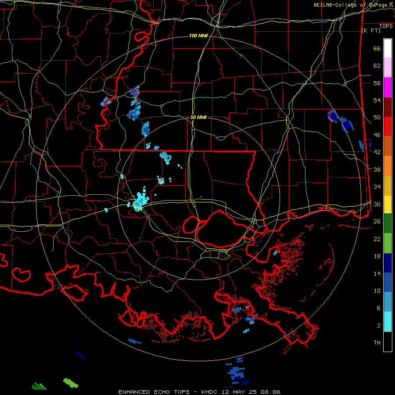This screenshot has width=395, height=395.
Task: Click the gold legend swatch
Action: (x=388, y=185)
